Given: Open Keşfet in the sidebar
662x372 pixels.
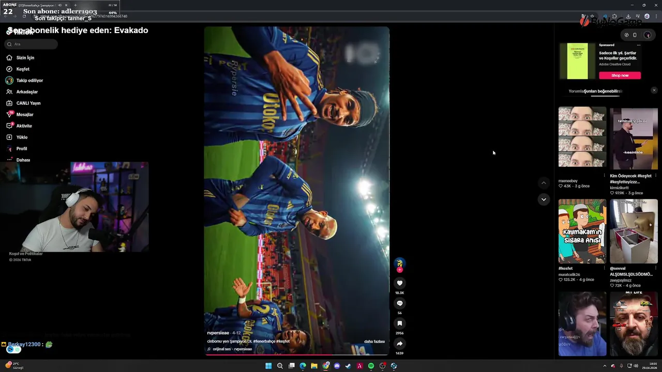Looking at the screenshot, I should 18,69.
